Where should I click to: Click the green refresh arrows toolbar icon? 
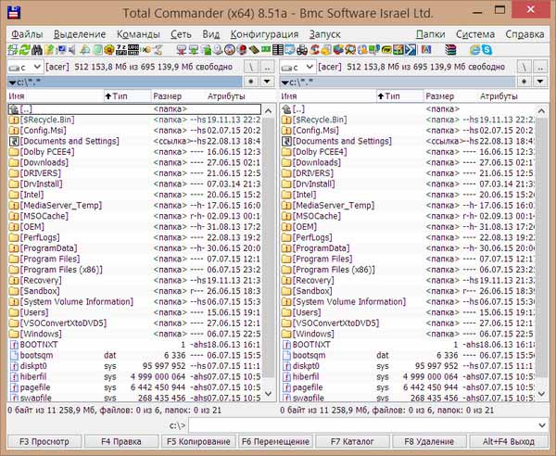[x=26, y=48]
